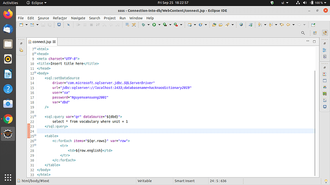Click the Coverage launch icon
The image size is (330, 185).
165,25
